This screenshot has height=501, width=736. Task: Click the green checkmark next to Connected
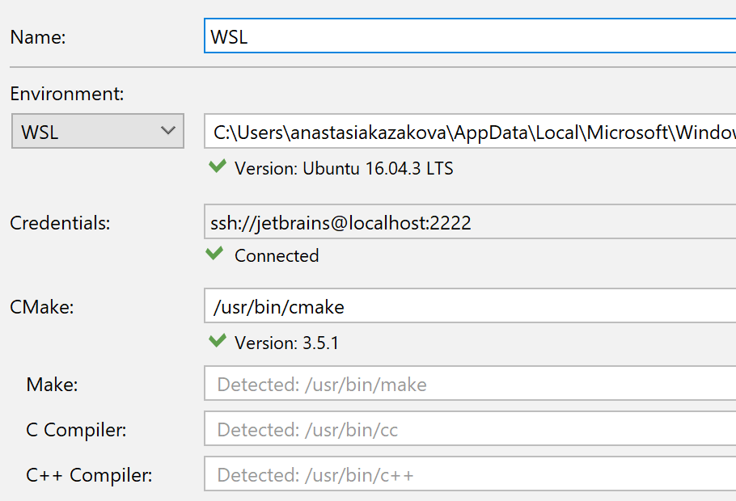214,253
